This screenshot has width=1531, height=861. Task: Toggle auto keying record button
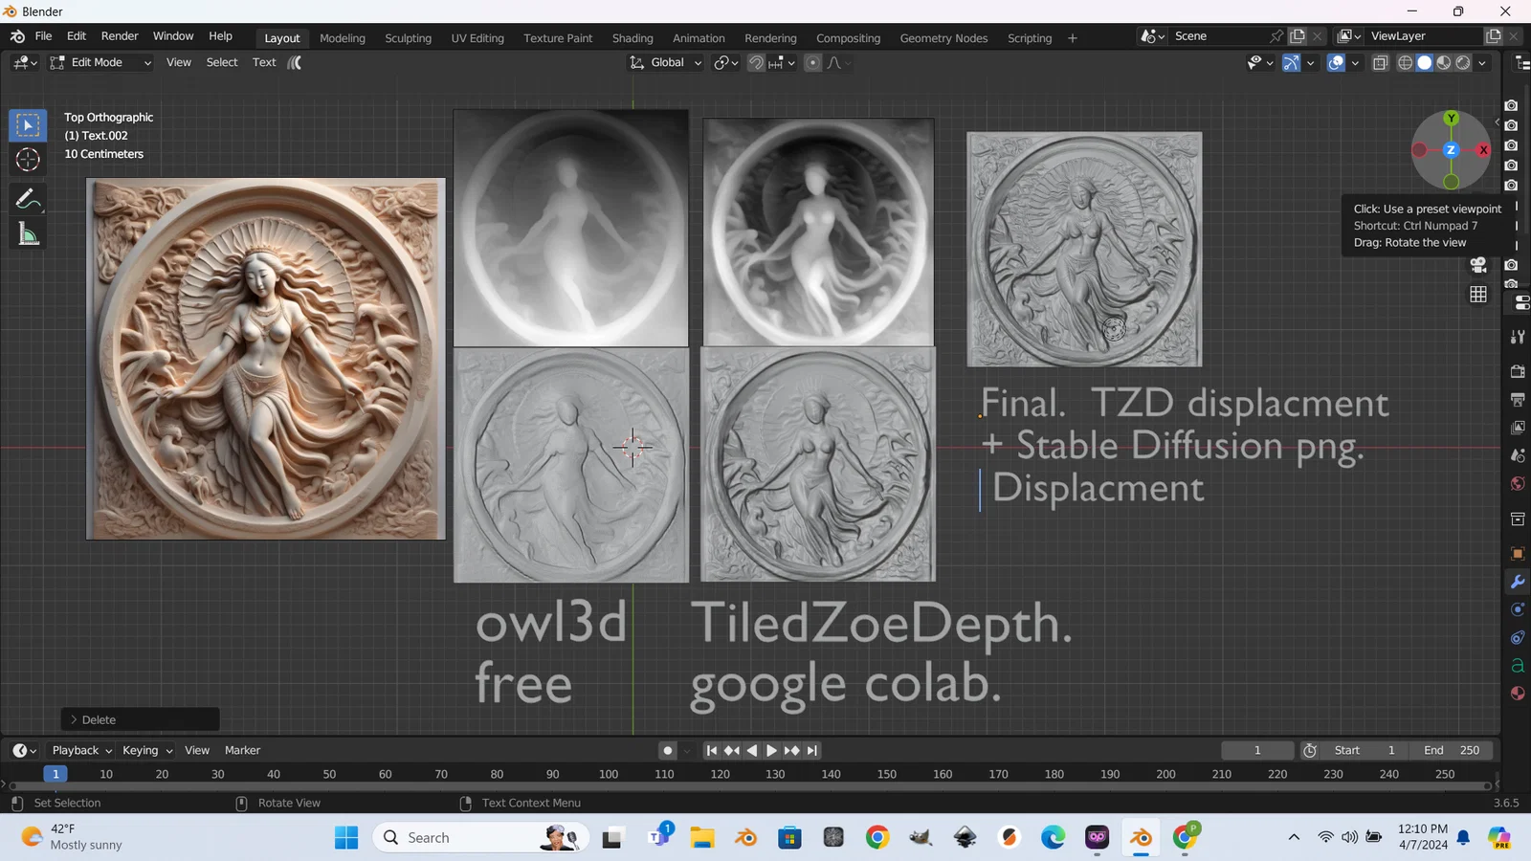pyautogui.click(x=668, y=751)
